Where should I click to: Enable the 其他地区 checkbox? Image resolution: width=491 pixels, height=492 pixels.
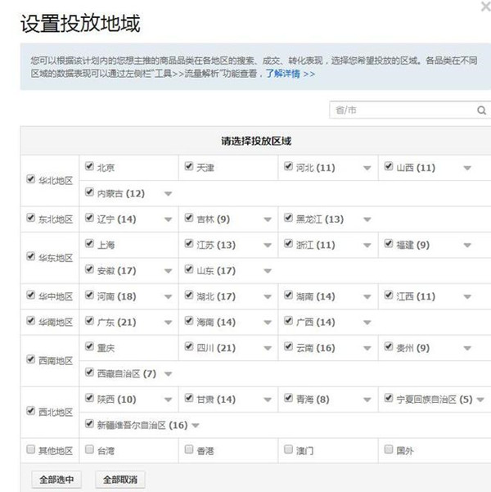(31, 449)
